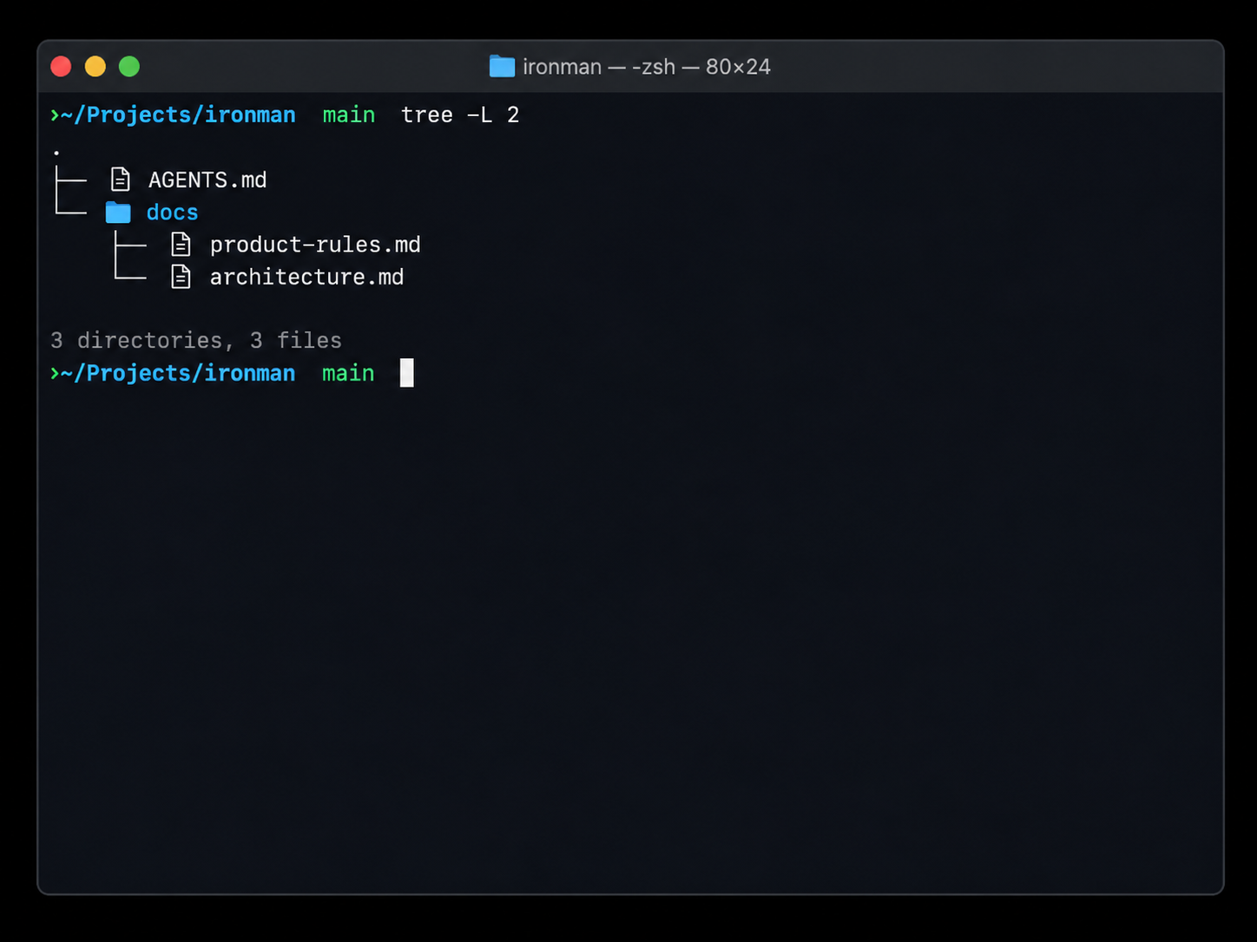Click the file icon beside architecture.md
1257x942 pixels.
pyautogui.click(x=181, y=277)
